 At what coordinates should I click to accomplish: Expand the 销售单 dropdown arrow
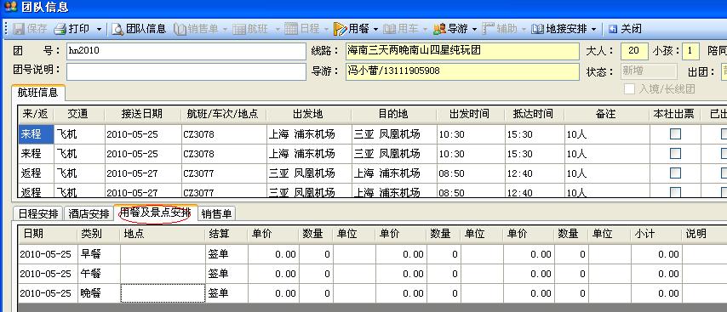pos(226,29)
